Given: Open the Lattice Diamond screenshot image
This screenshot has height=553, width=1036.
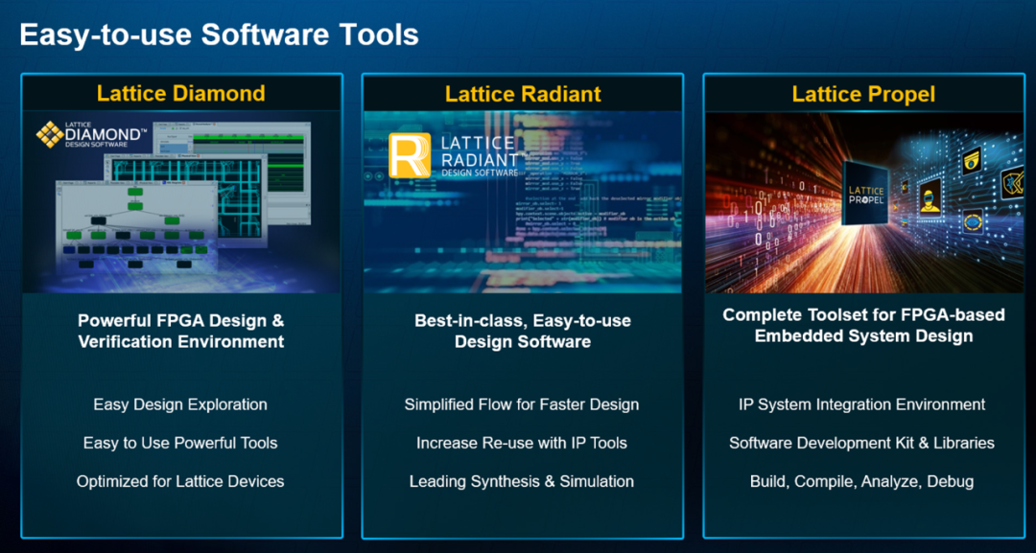Looking at the screenshot, I should pos(181,202).
